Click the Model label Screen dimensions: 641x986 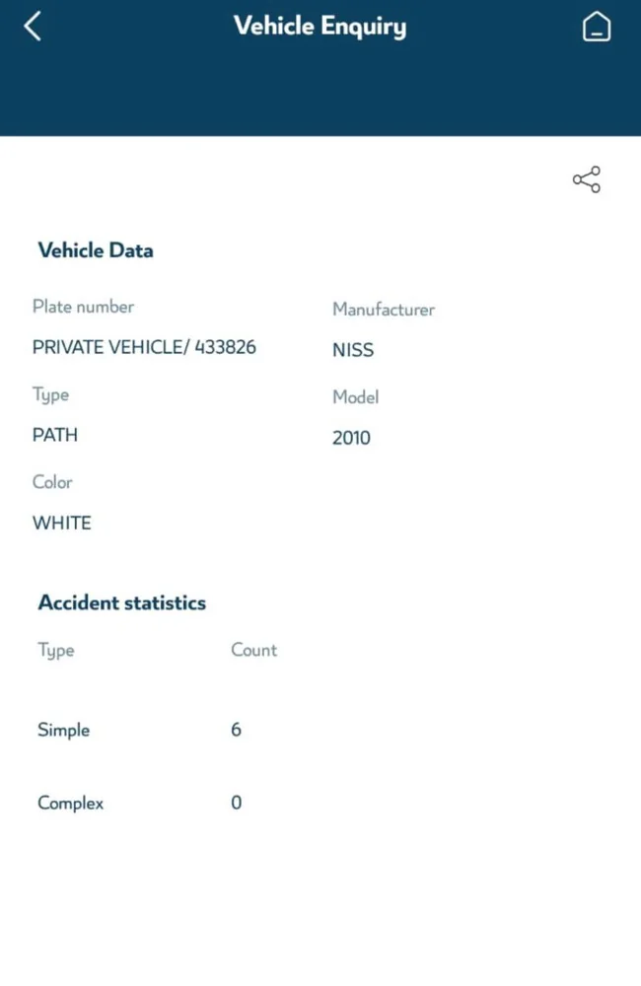point(355,396)
